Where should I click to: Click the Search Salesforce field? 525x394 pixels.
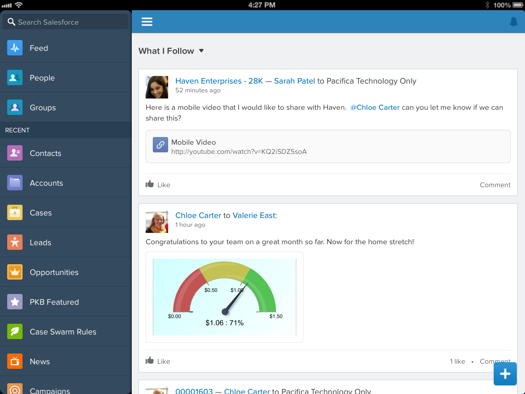66,22
